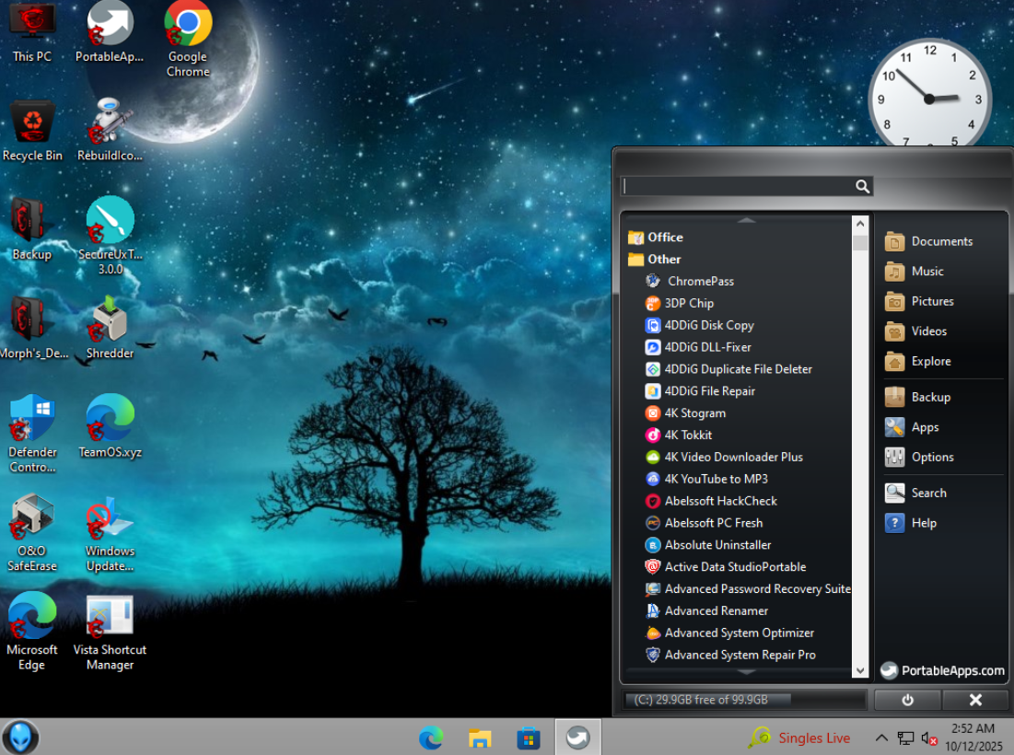The width and height of the screenshot is (1014, 755).
Task: Open the Documents folder entry
Action: pyautogui.click(x=941, y=241)
